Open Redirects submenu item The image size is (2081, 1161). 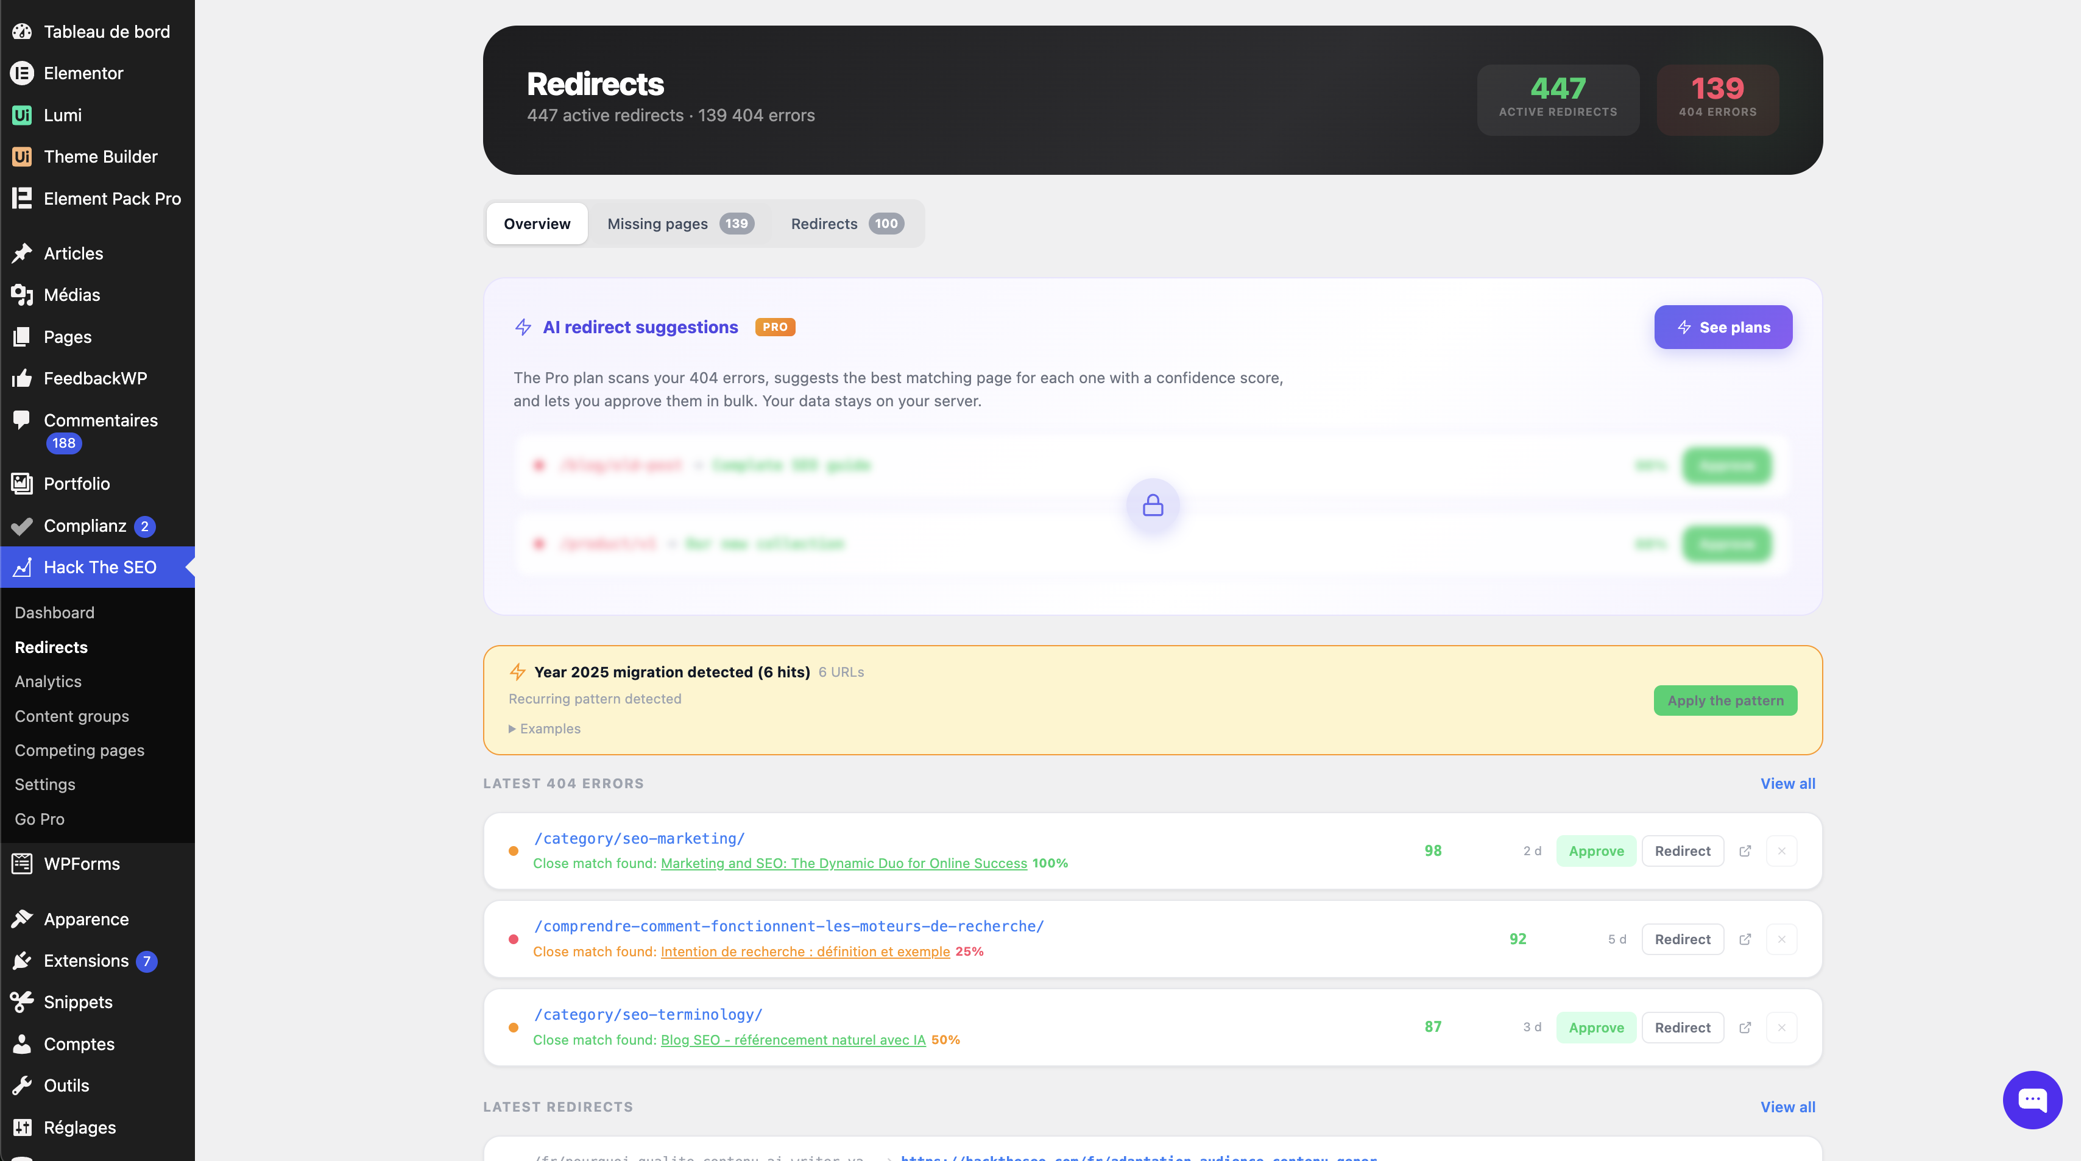[x=51, y=647]
